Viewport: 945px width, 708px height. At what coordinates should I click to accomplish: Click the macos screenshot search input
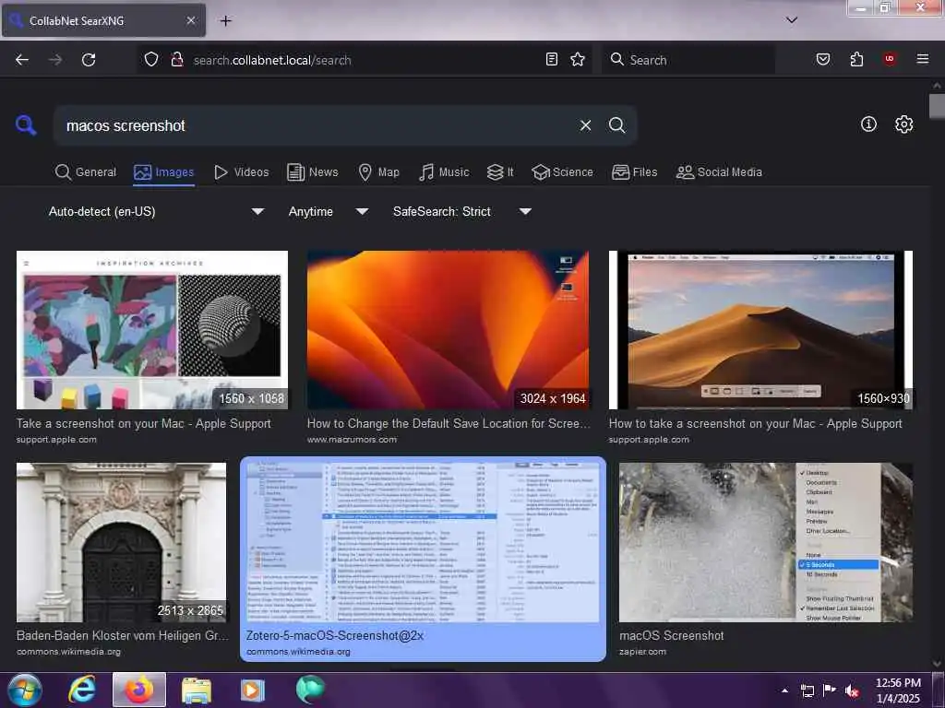tap(314, 125)
